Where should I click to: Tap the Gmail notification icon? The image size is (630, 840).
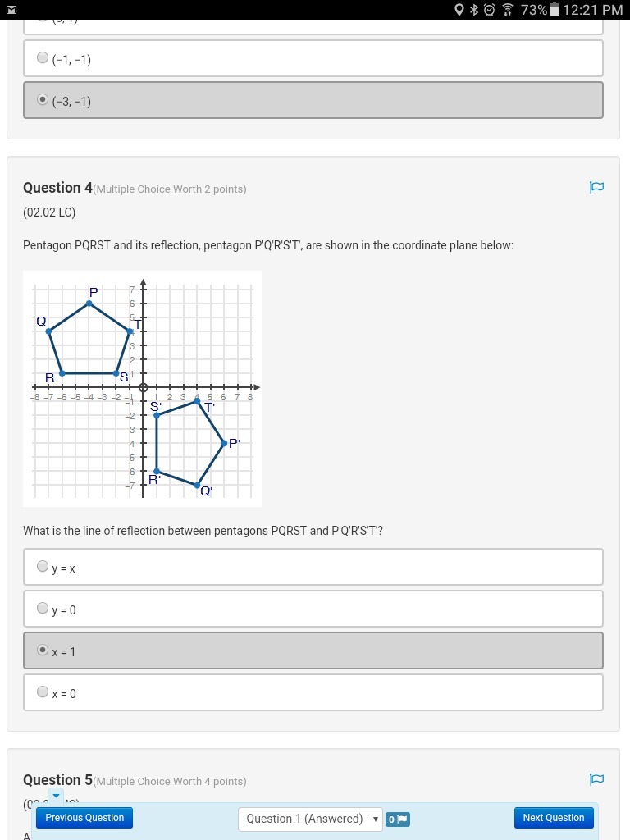click(10, 10)
